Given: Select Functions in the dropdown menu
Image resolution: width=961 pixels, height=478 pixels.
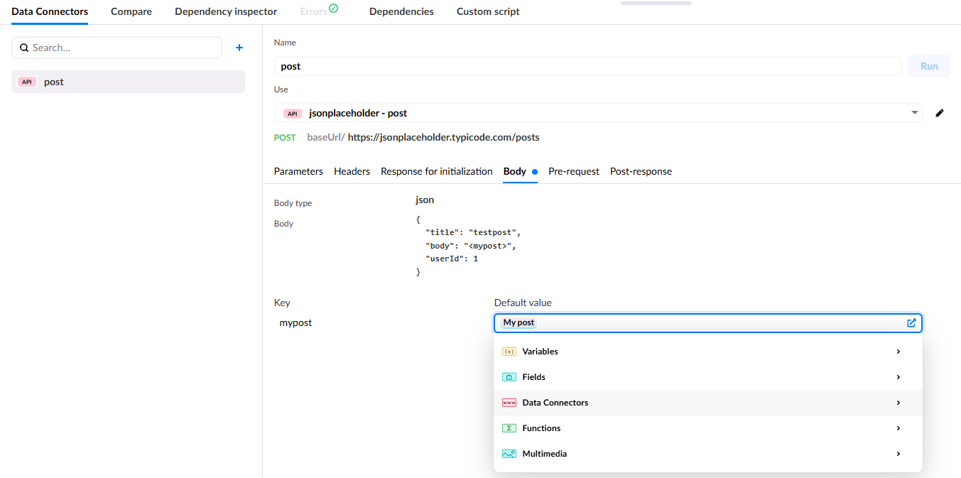Looking at the screenshot, I should (708, 428).
